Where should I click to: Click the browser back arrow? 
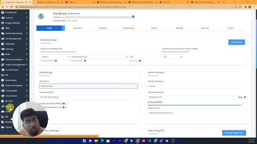coord(3,7)
